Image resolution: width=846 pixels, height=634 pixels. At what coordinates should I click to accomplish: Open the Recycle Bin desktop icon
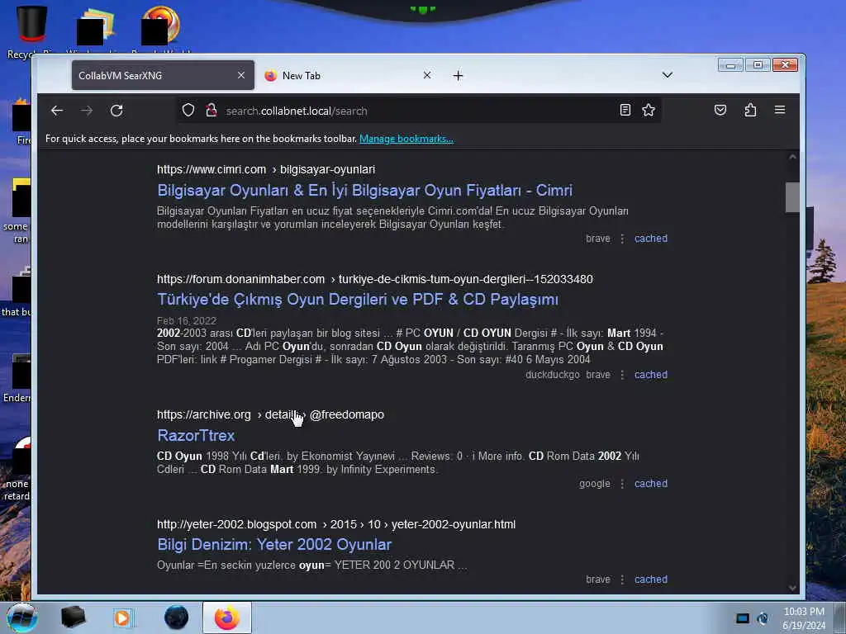[31, 30]
